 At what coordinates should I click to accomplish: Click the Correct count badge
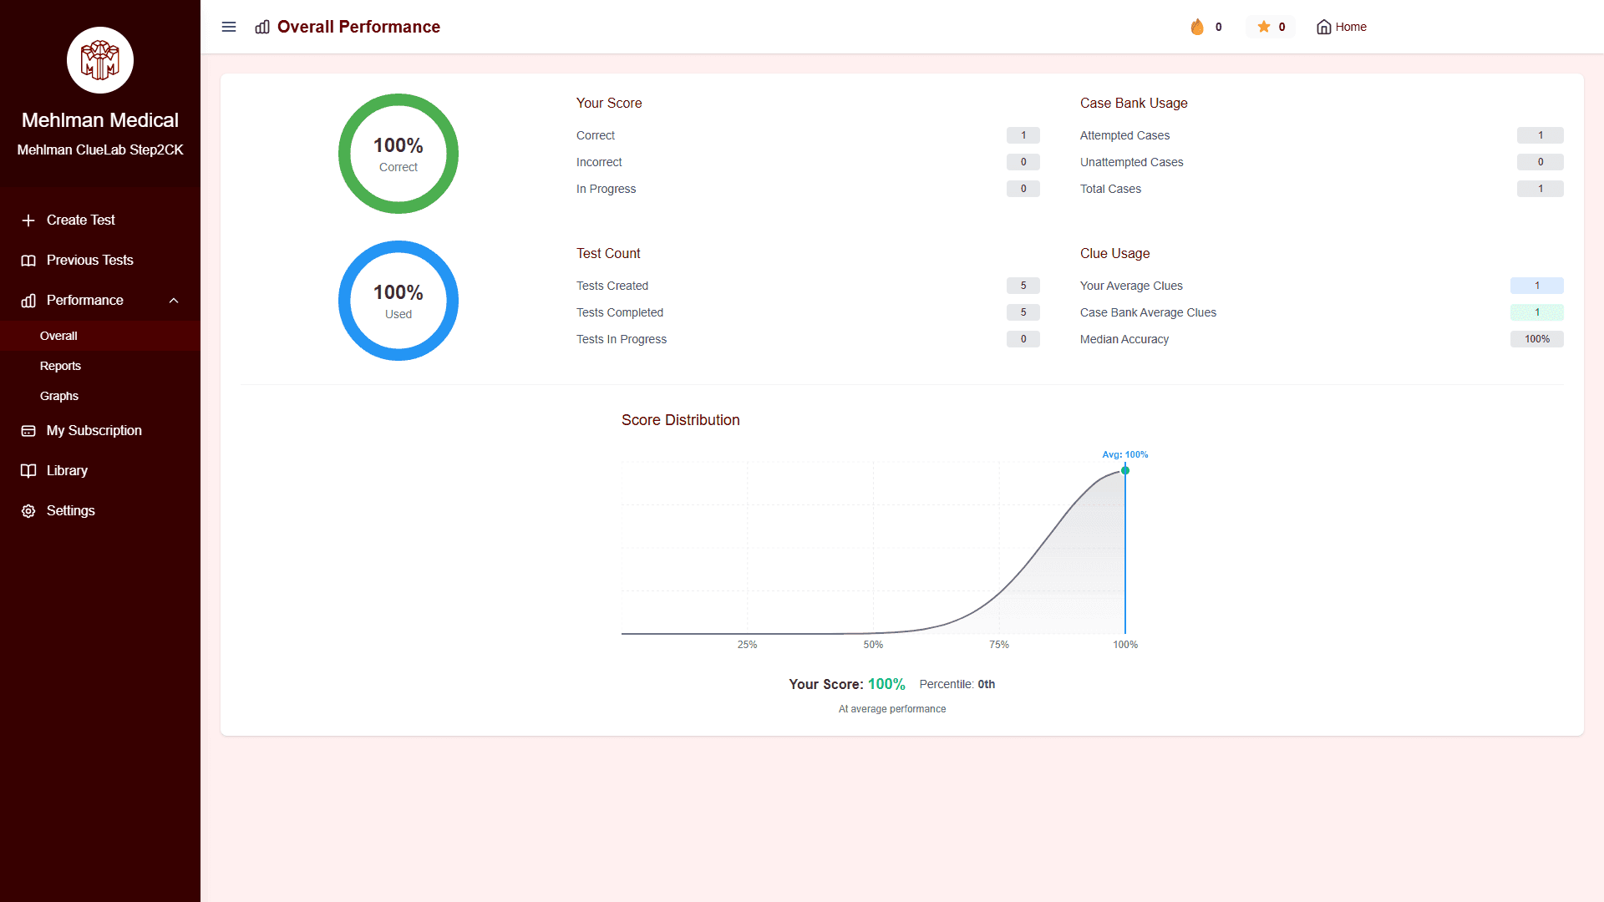pos(1023,135)
